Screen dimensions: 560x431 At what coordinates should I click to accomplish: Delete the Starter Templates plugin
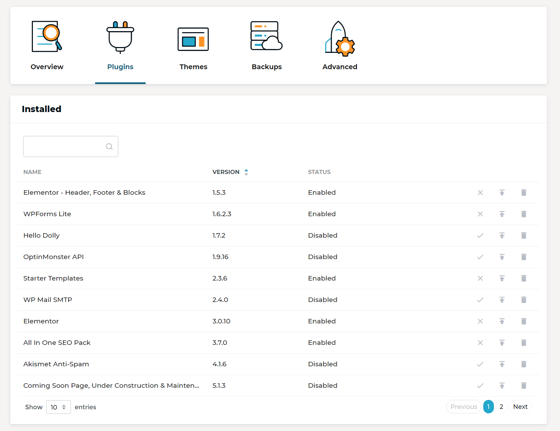(x=524, y=278)
